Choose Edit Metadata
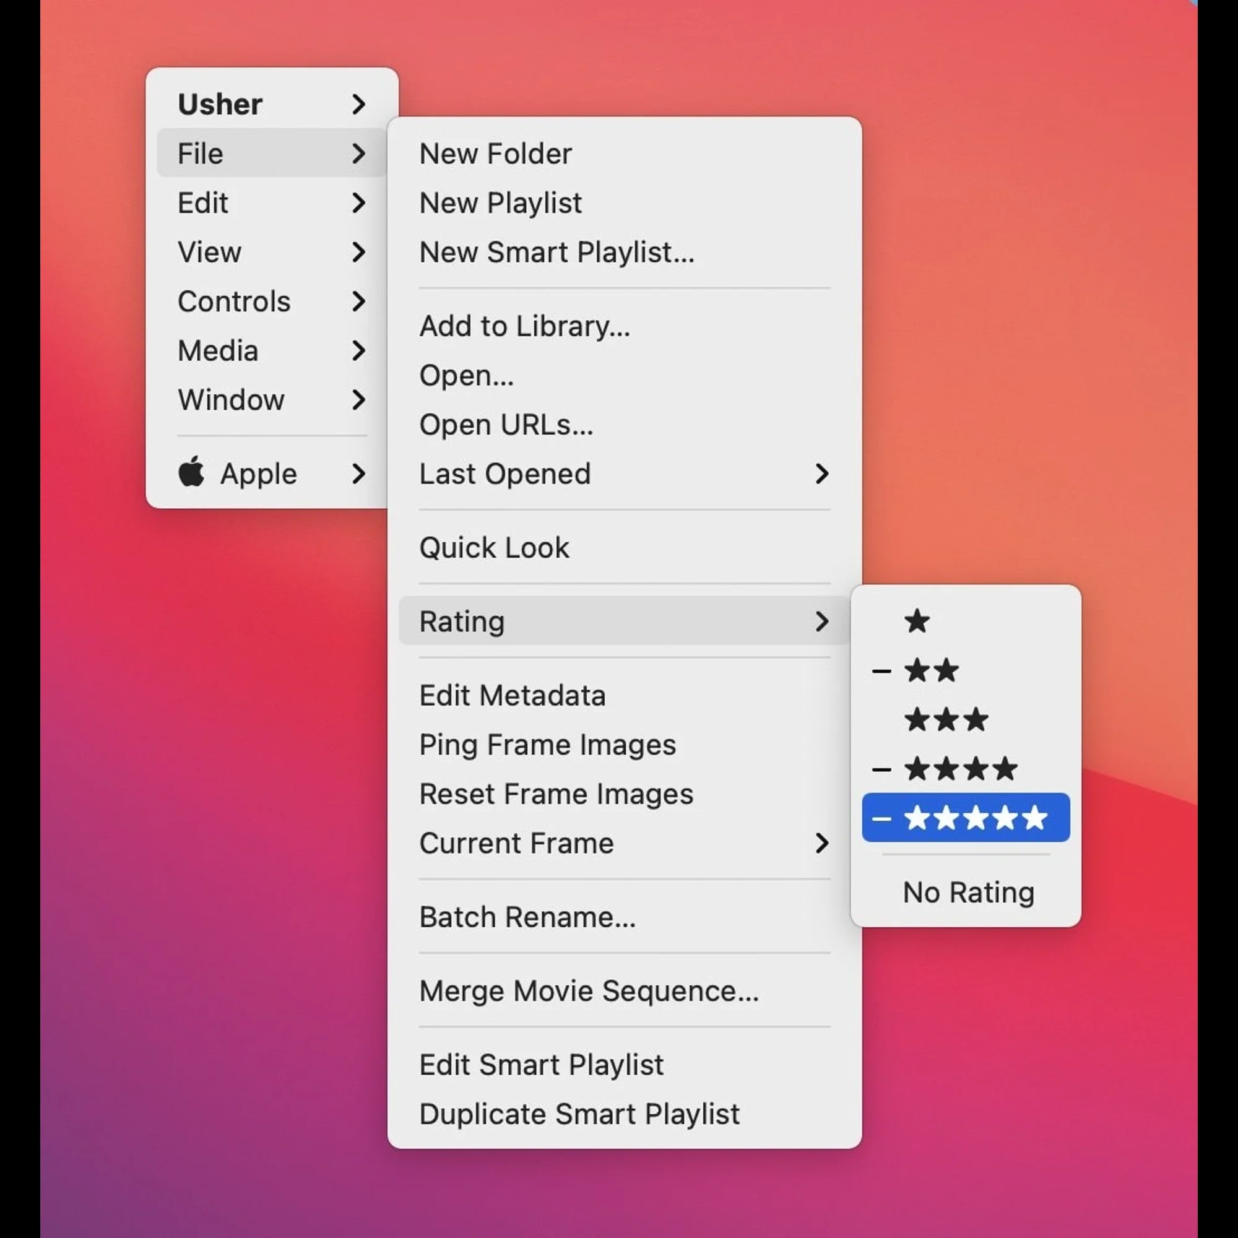1238x1238 pixels. 624,695
